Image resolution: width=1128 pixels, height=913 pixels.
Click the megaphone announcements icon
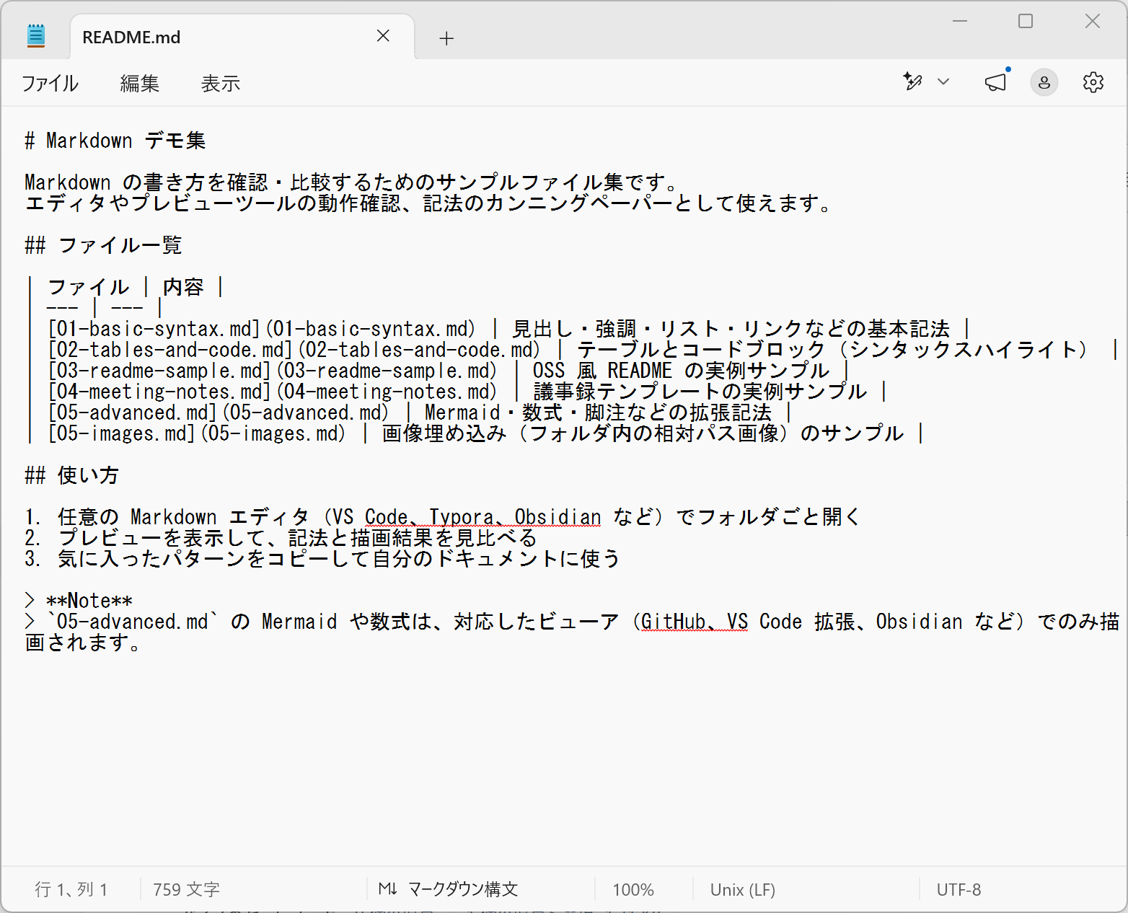pyautogui.click(x=995, y=82)
